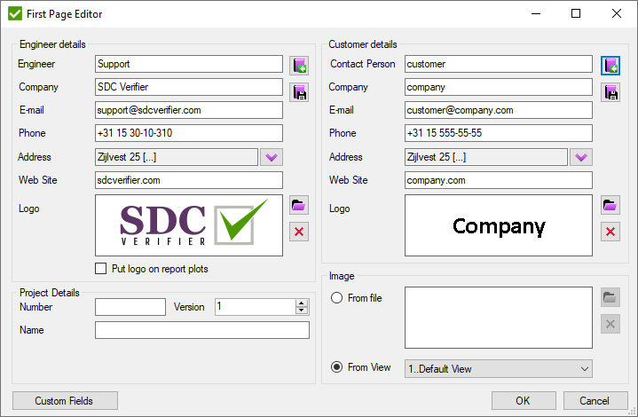Click the Custom Fields button

coord(65,400)
